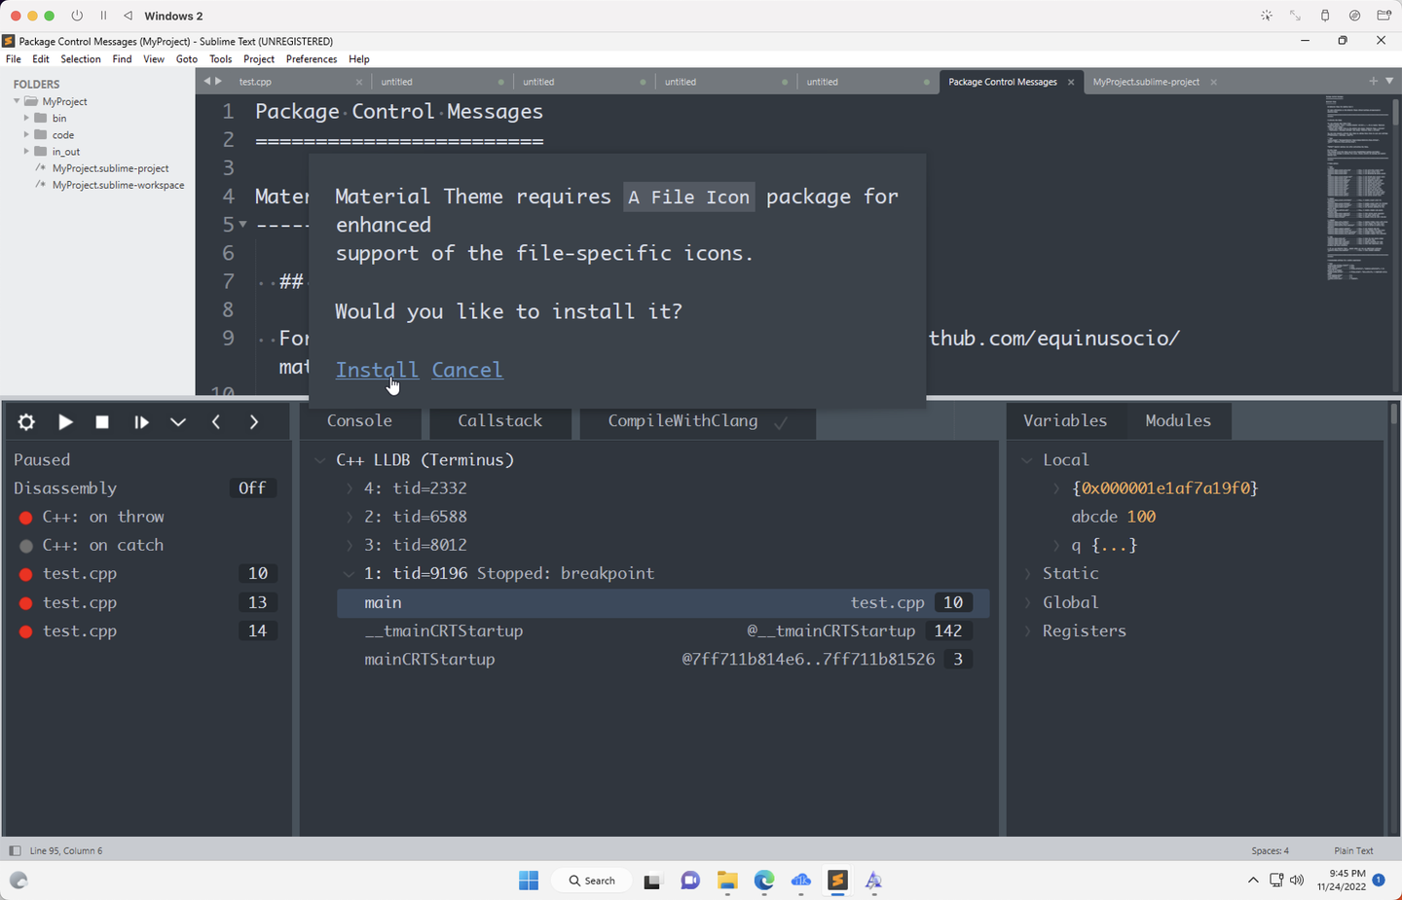Toggle the C++: on catch breakpoint dot
The image size is (1402, 900).
(26, 546)
